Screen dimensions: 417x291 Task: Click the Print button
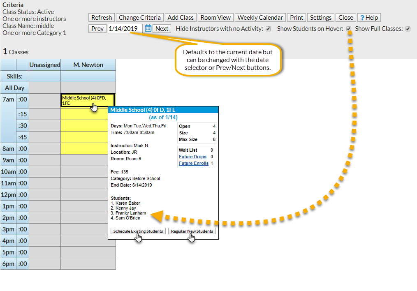[x=297, y=18]
